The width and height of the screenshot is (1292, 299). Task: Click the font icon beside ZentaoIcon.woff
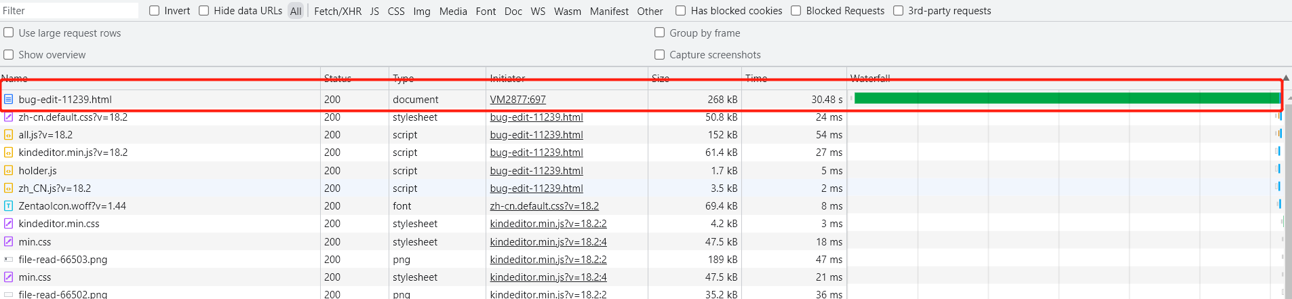(8, 206)
